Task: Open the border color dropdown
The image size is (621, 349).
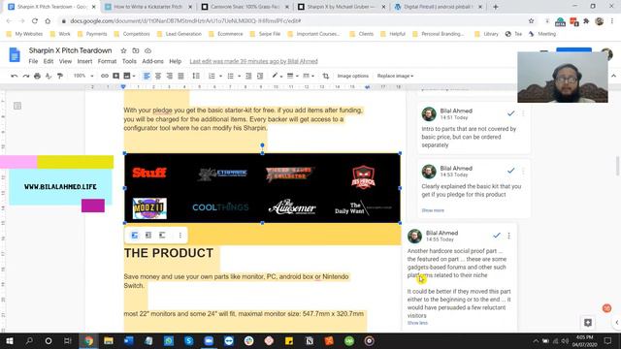Action: 277,76
